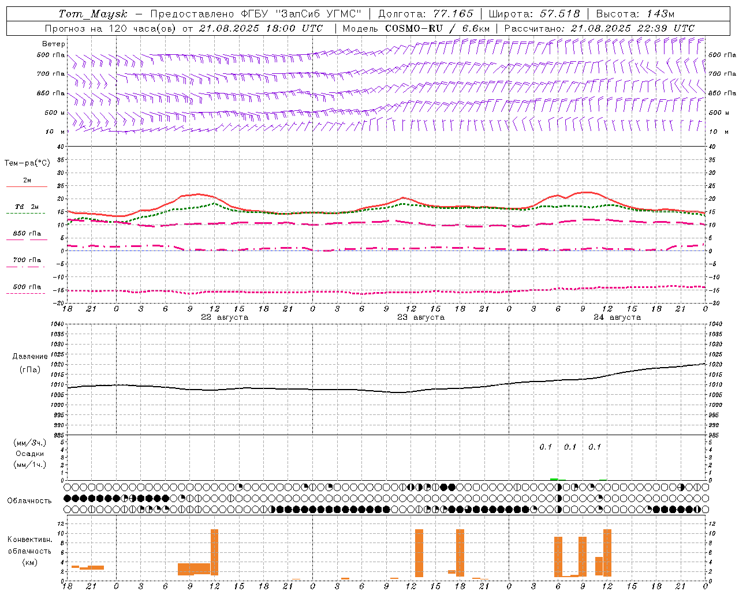Click the Осадки precipitation label
Viewport: 739px width, 591px height.
(30, 454)
